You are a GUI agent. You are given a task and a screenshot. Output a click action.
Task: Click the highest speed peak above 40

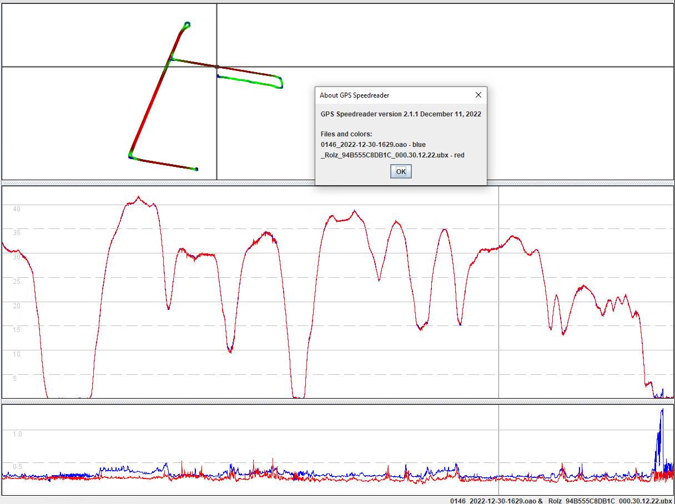click(x=138, y=197)
